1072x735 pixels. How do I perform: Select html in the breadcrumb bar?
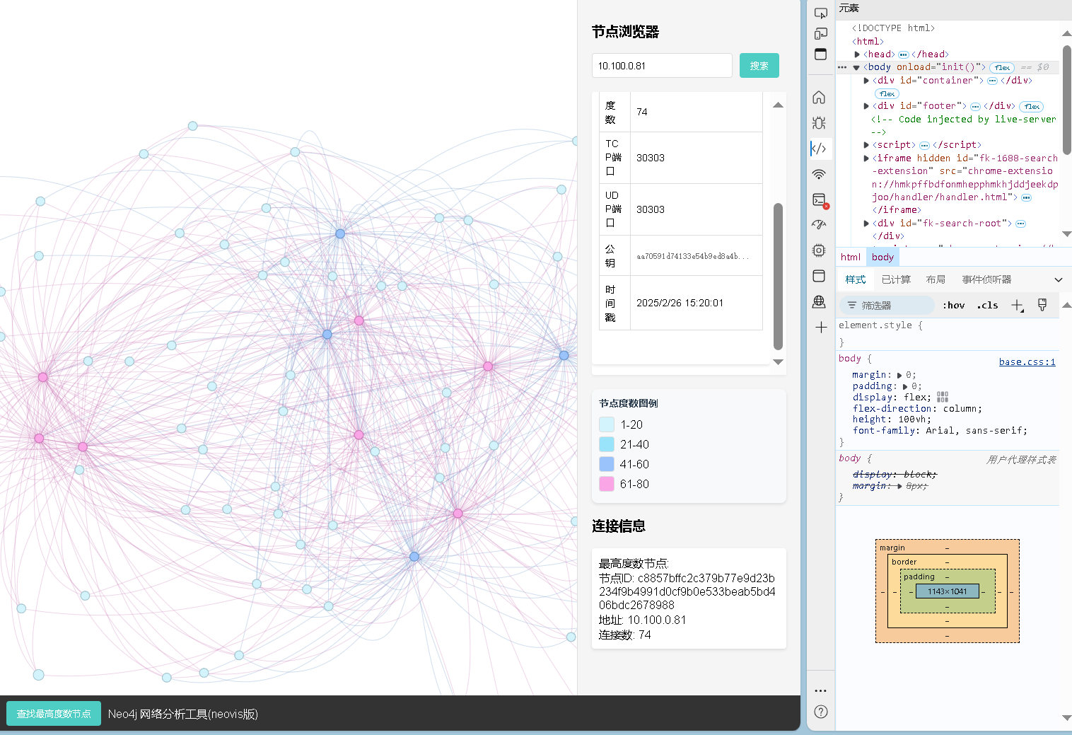(x=851, y=257)
